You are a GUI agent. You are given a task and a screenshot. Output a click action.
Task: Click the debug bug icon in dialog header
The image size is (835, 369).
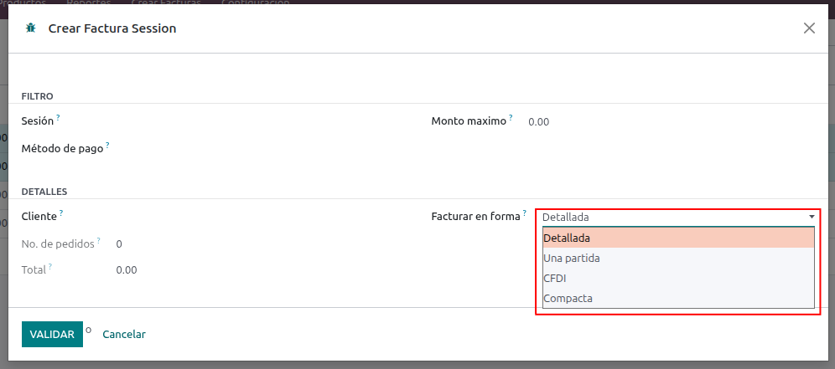pyautogui.click(x=31, y=28)
